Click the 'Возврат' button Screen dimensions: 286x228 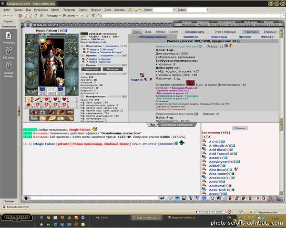[112, 69]
